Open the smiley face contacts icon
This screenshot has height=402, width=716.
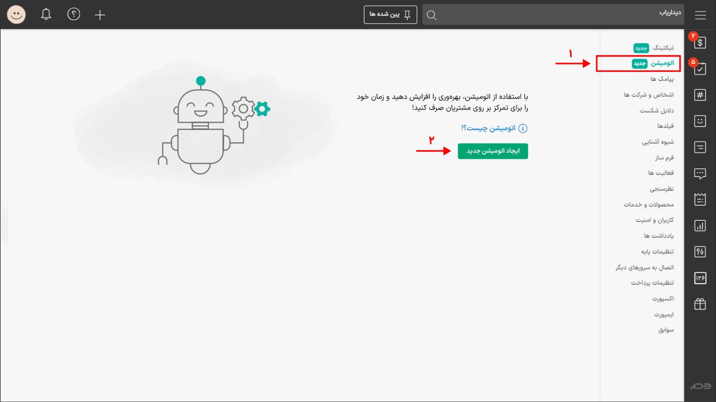point(700,121)
